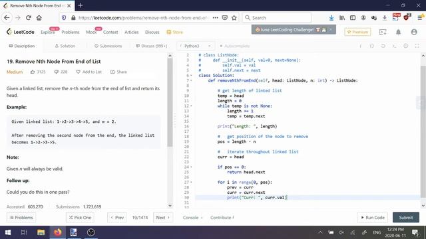The image size is (426, 239).
Task: Click the Submit button
Action: [x=406, y=218]
